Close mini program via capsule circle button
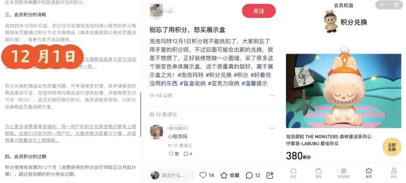Image resolution: width=406 pixels, height=183 pixels. 396,5
